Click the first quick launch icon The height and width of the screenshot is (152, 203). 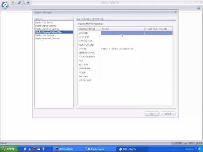point(25,149)
